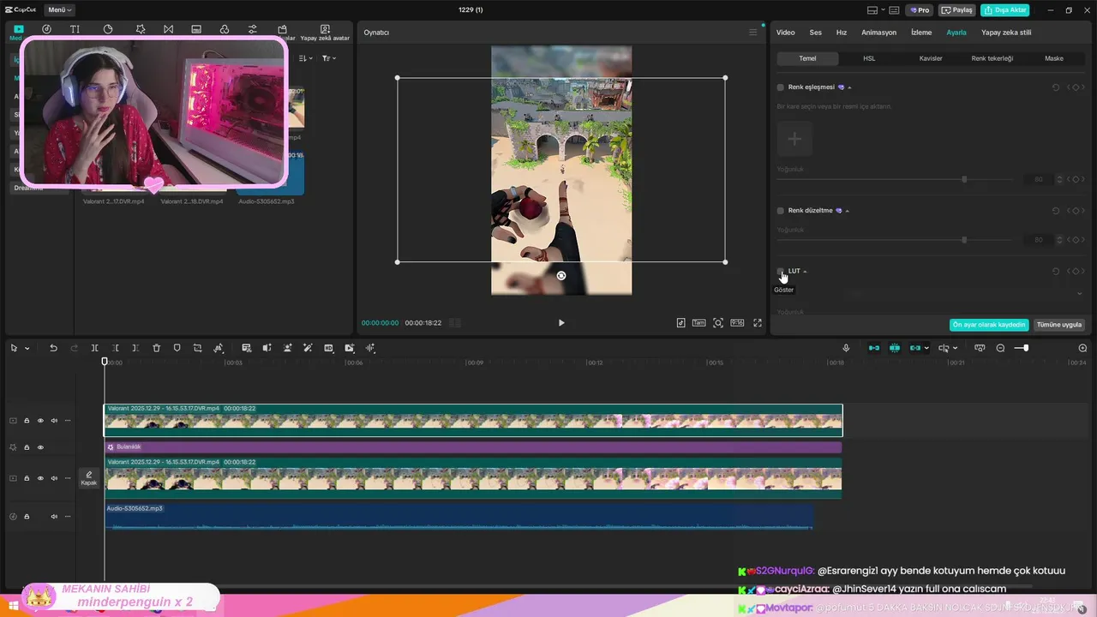Click the HD quality icon in timeline toolbar

[x=328, y=348]
